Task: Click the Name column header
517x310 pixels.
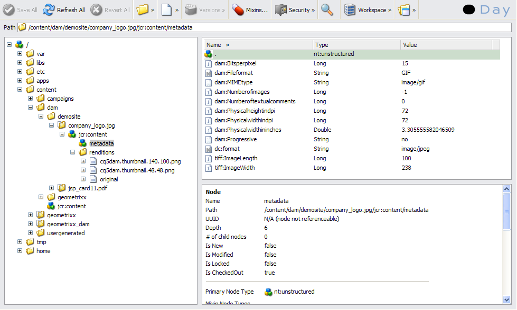Action: click(258, 45)
